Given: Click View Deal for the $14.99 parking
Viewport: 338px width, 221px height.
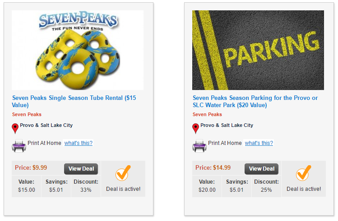Looking at the screenshot, I should click(262, 169).
